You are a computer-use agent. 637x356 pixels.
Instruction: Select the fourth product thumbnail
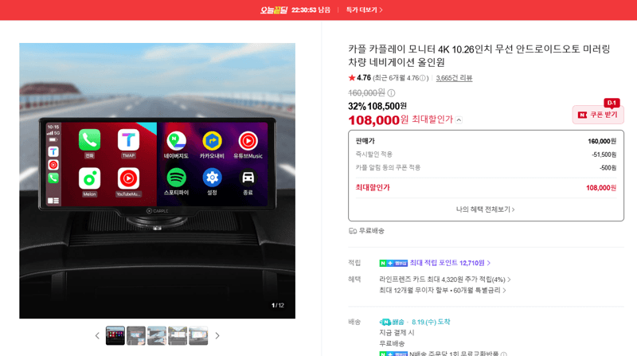[x=178, y=335]
